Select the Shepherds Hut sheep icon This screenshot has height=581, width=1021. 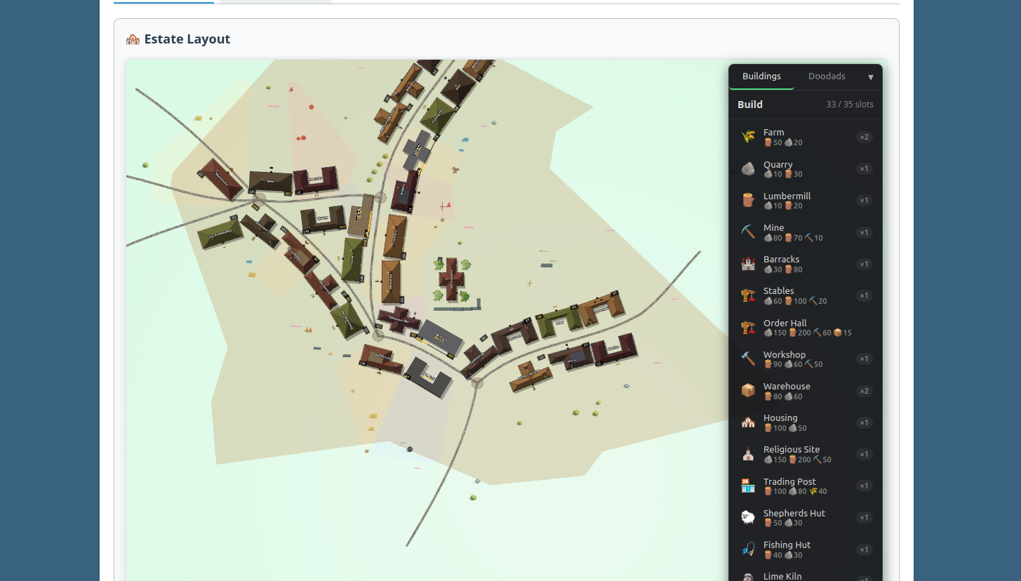click(x=748, y=517)
